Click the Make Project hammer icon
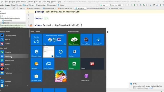Viewport: 164px width, 92px height. 96,5
